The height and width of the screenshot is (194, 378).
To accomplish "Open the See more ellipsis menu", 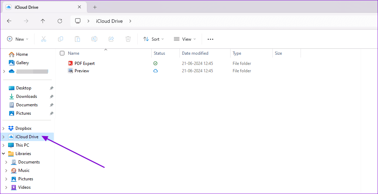I will (210, 39).
